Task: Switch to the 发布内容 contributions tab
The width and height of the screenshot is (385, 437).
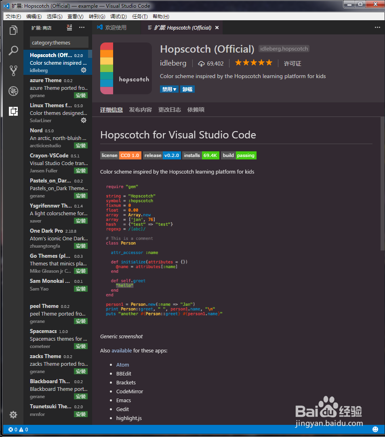Action: [x=141, y=110]
